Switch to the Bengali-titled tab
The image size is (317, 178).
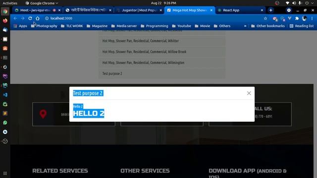[88, 10]
